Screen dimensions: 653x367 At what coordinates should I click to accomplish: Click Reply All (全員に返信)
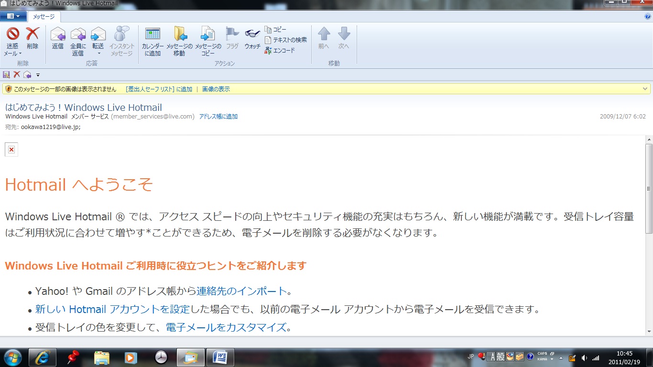[78, 41]
